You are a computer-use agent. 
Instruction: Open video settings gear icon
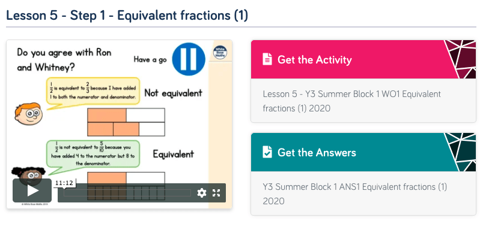pyautogui.click(x=201, y=193)
